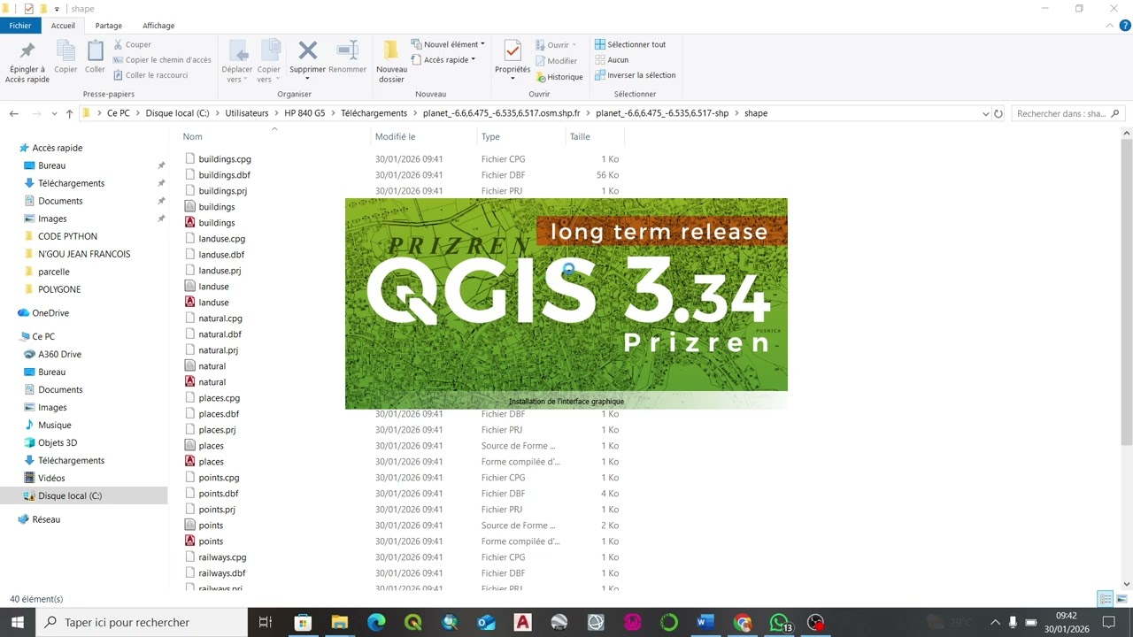1133x637 pixels.
Task: Delete with the Supprimer X icon
Action: 307,50
